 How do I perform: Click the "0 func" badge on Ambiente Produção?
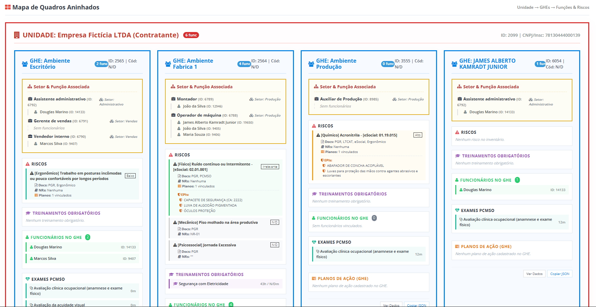coord(388,64)
